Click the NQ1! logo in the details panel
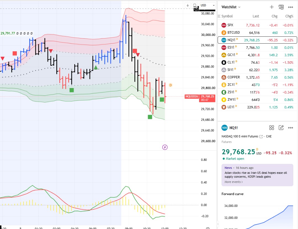 225,128
